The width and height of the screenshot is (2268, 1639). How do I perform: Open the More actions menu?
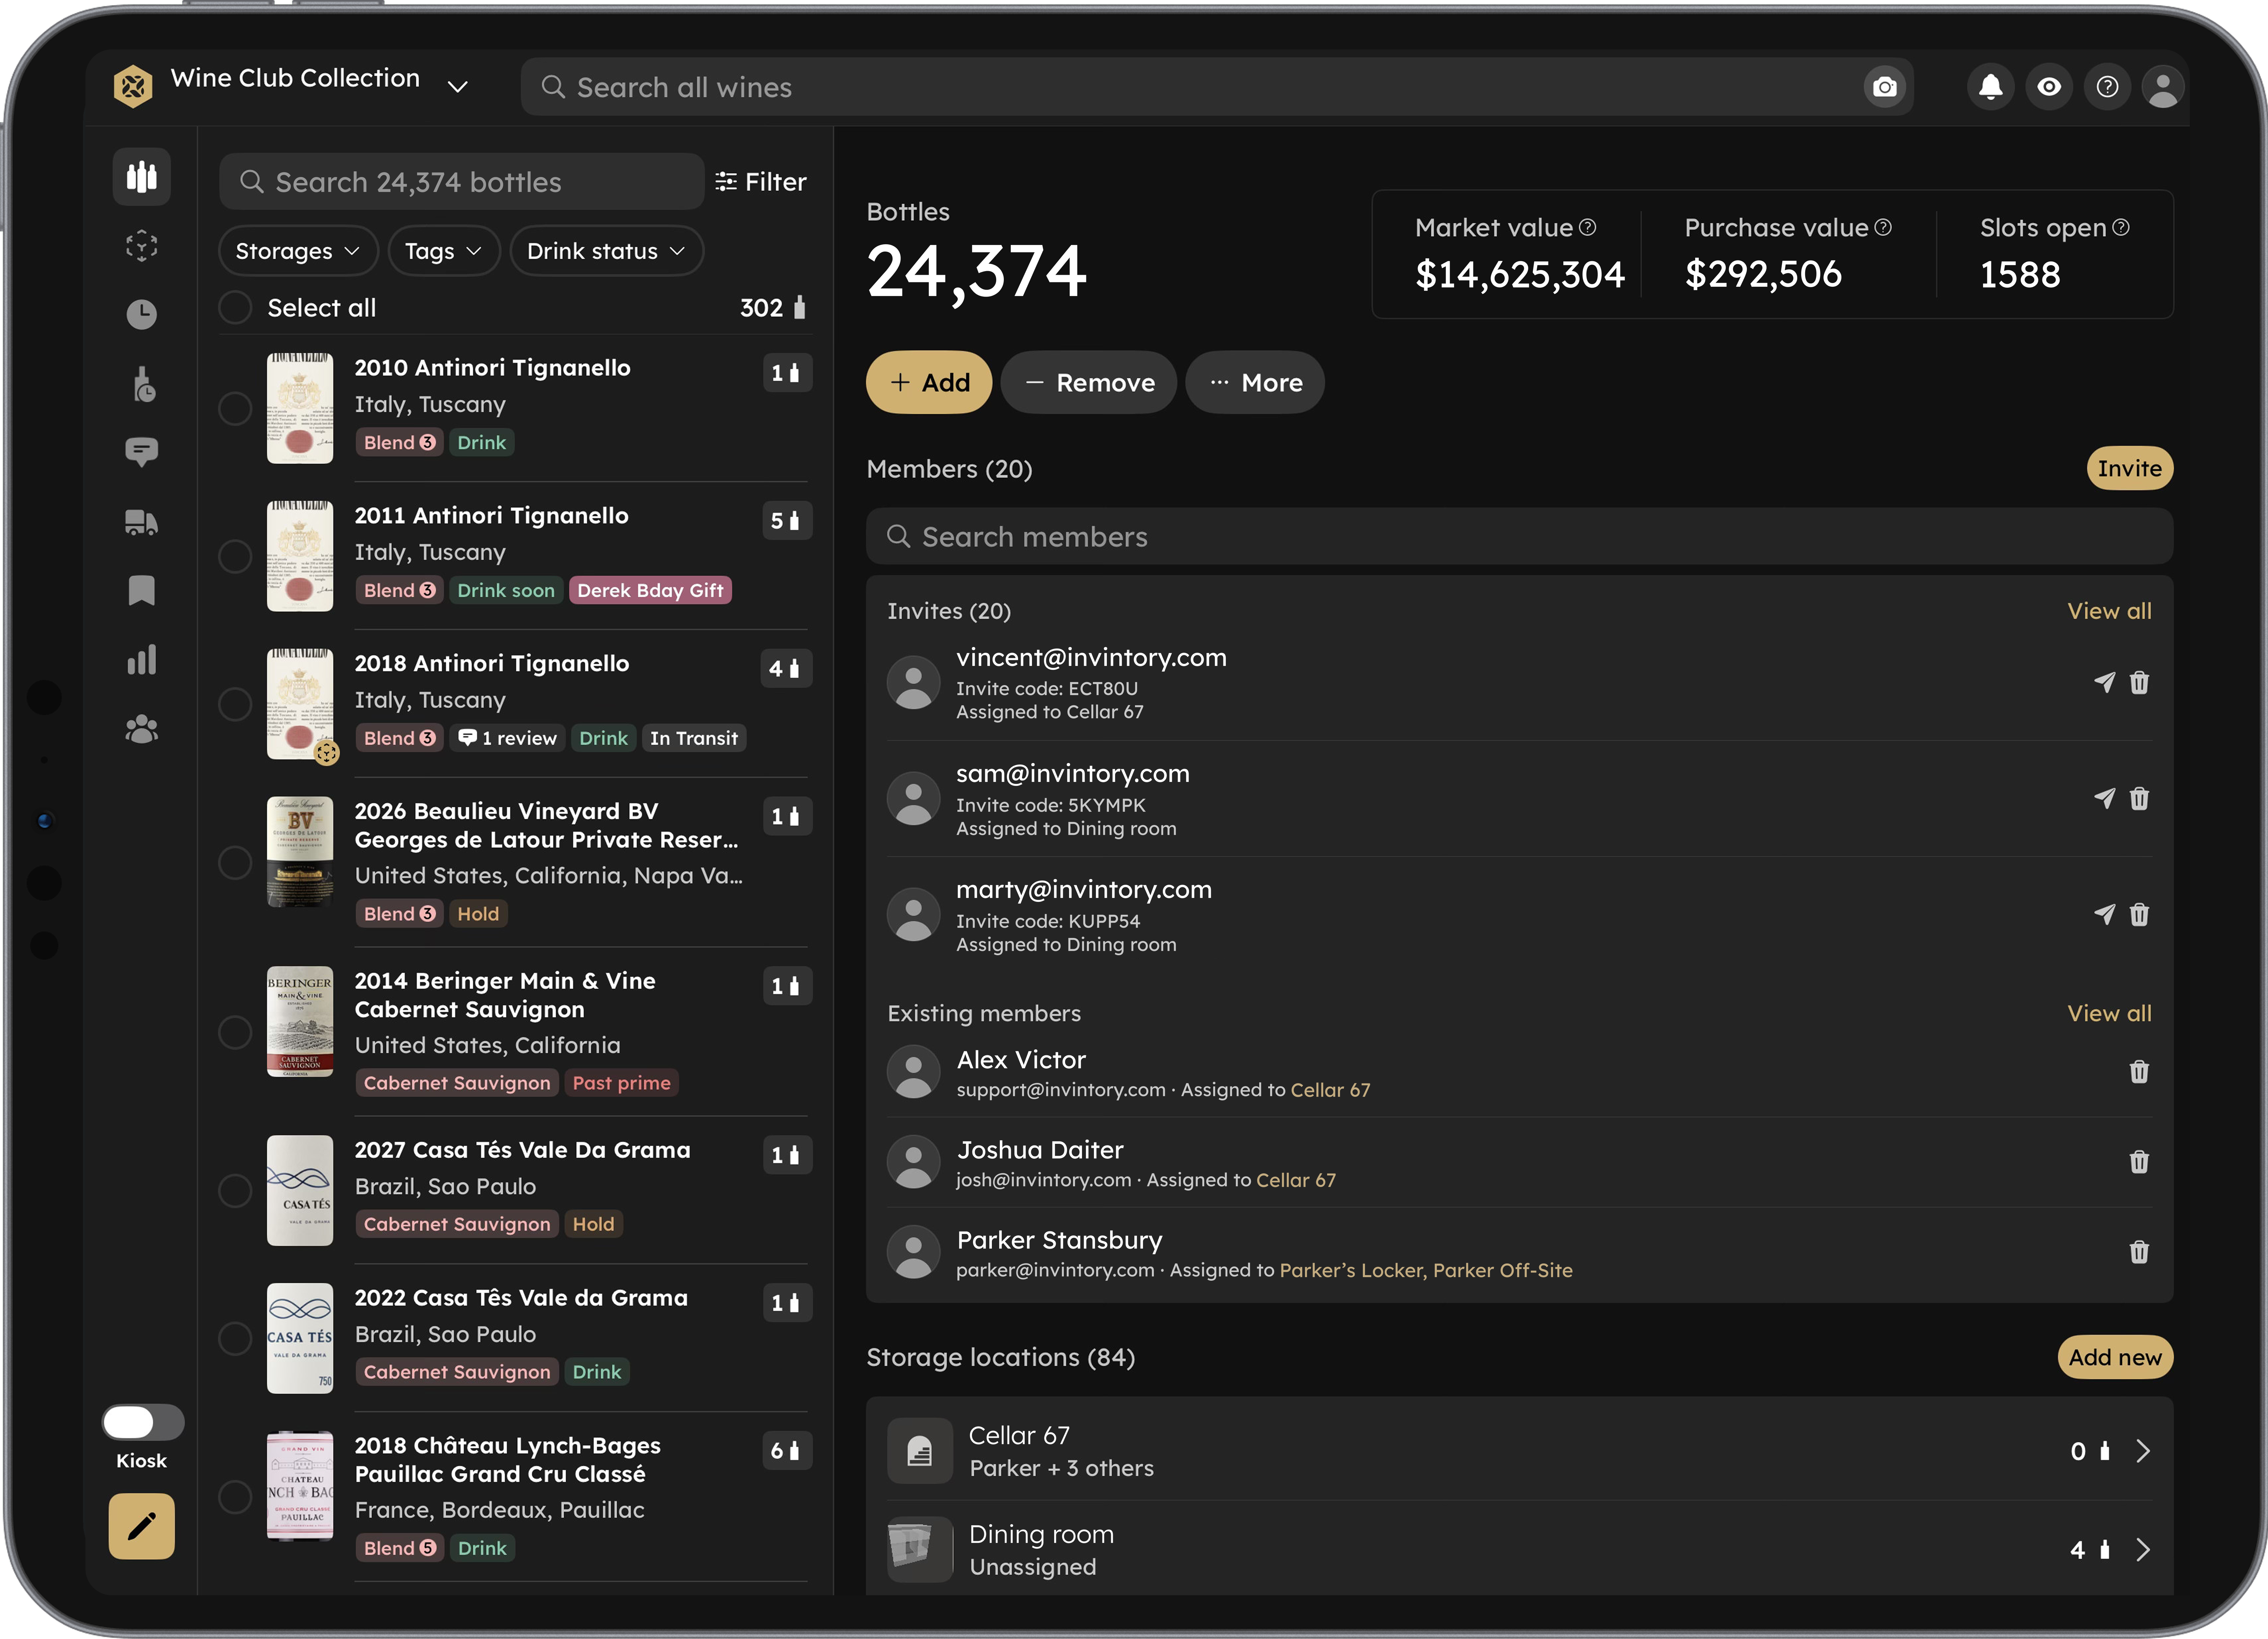pyautogui.click(x=1255, y=382)
